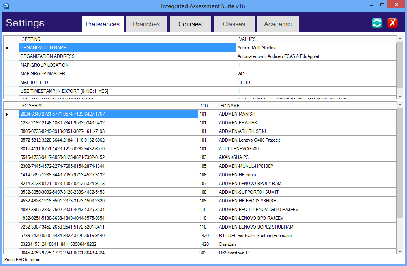
Task: Edit the value 'Admen Multi Studios'
Action: point(317,48)
